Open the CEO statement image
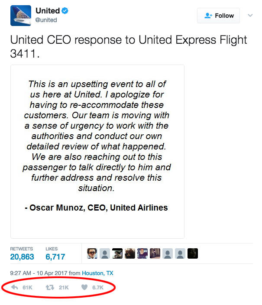Image resolution: width=262 pixels, height=305 pixels. click(97, 152)
